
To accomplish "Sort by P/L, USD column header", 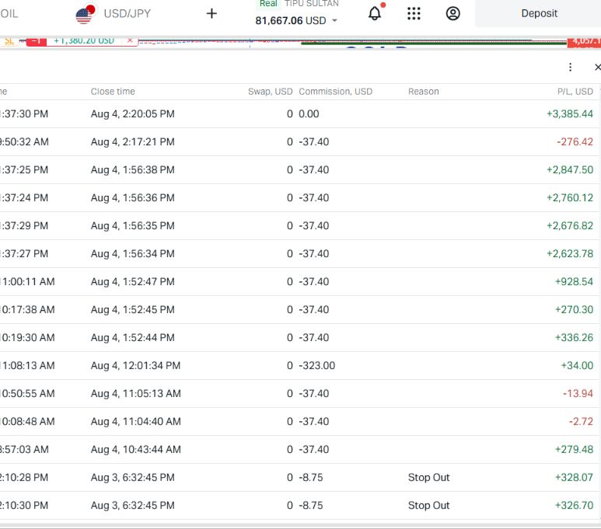I will (575, 92).
